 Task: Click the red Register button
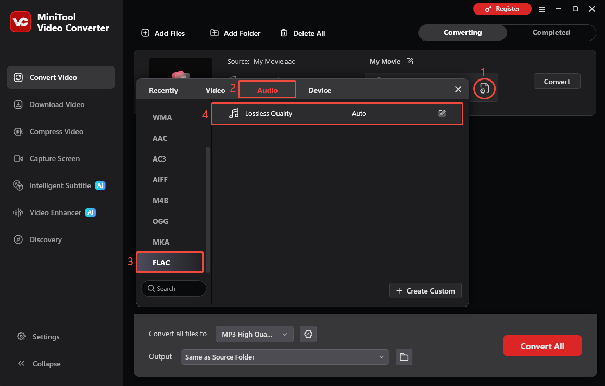[502, 9]
